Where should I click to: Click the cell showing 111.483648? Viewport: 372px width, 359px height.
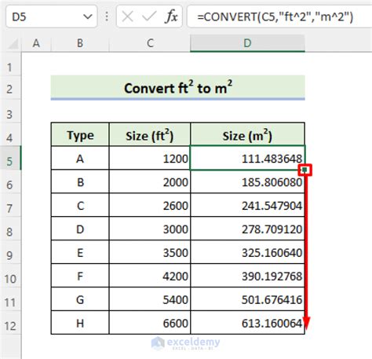coord(247,158)
